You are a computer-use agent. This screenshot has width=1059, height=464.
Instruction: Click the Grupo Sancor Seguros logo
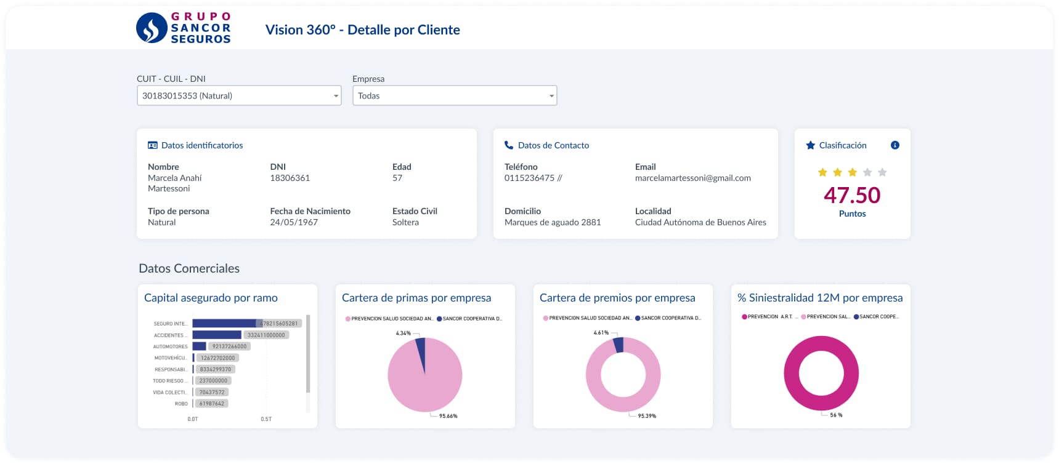183,28
